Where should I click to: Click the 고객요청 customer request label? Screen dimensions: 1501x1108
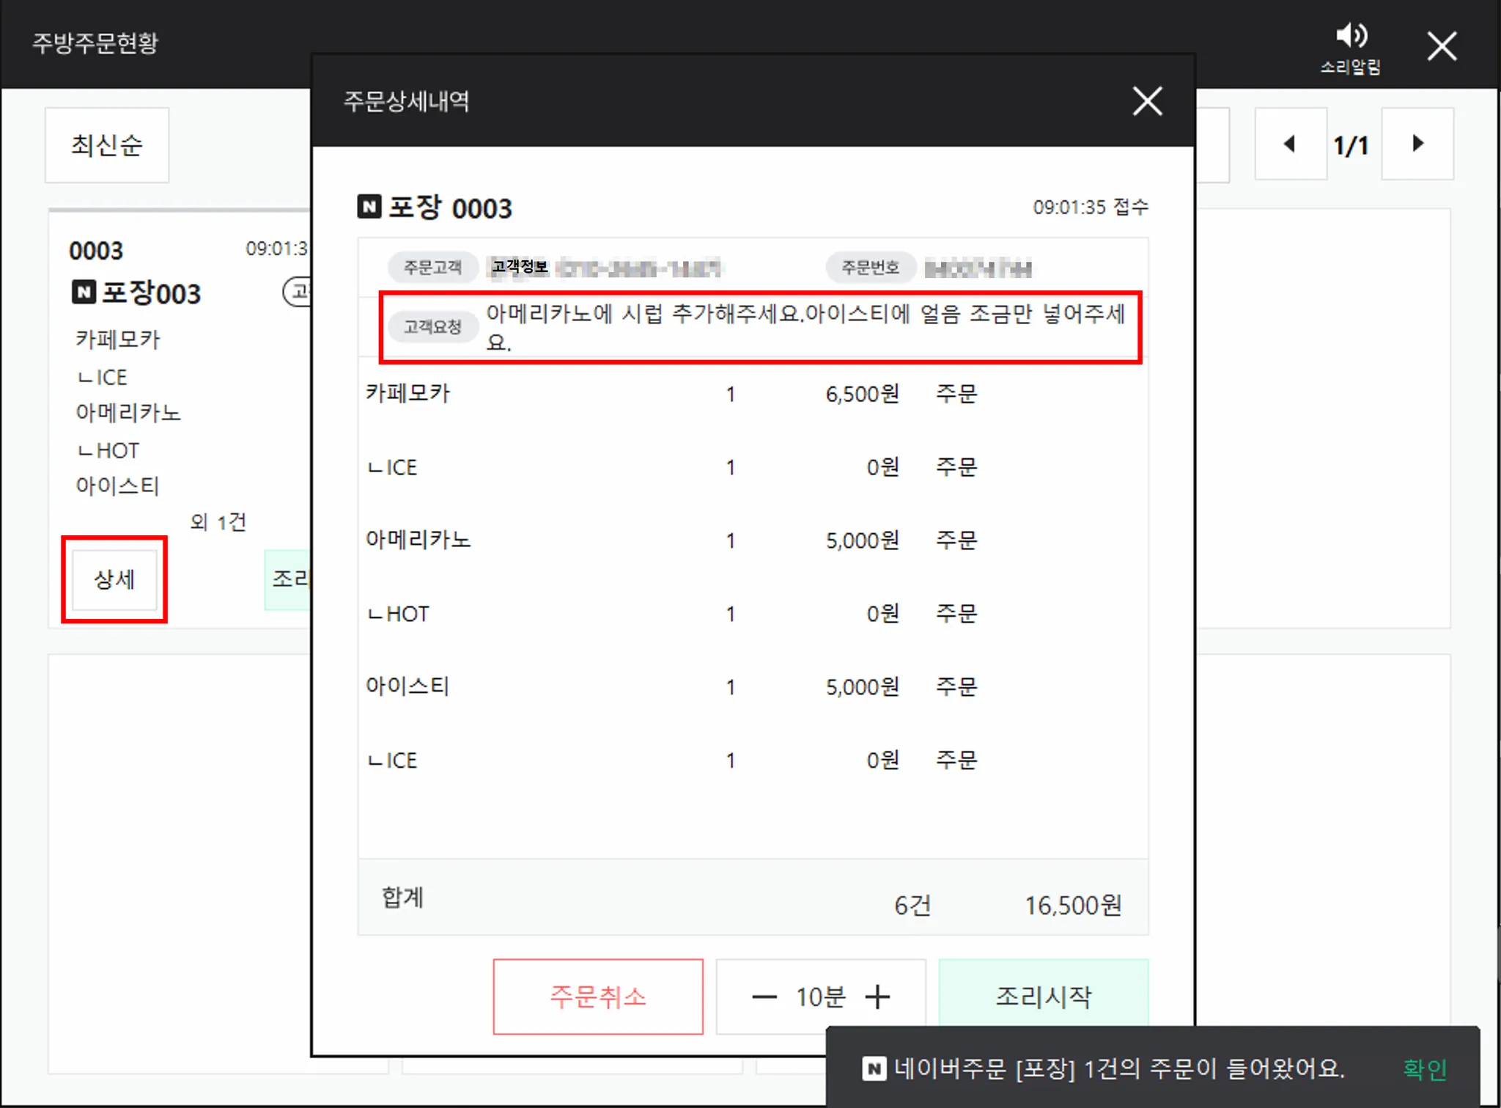pos(432,327)
